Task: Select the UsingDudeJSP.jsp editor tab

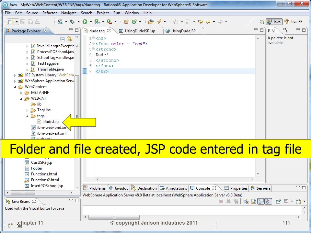Action: click(x=137, y=31)
